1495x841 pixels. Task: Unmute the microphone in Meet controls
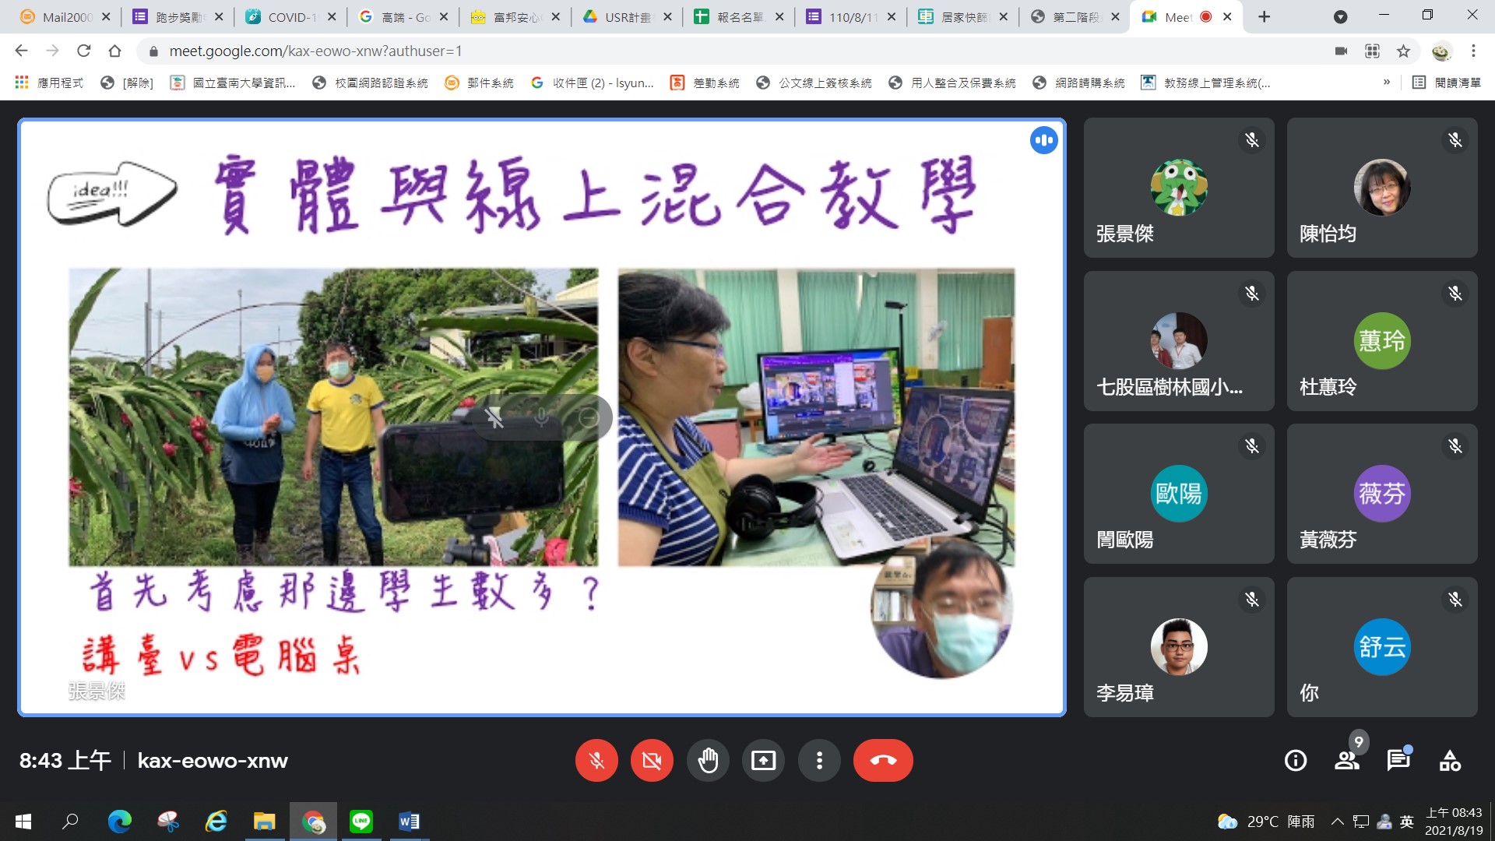pos(596,760)
